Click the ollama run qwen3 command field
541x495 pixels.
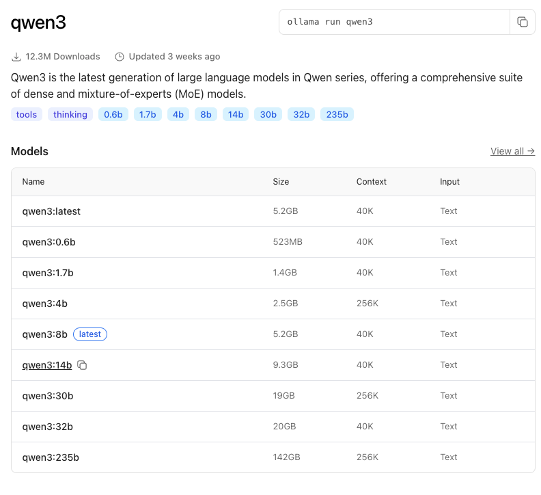pos(394,22)
